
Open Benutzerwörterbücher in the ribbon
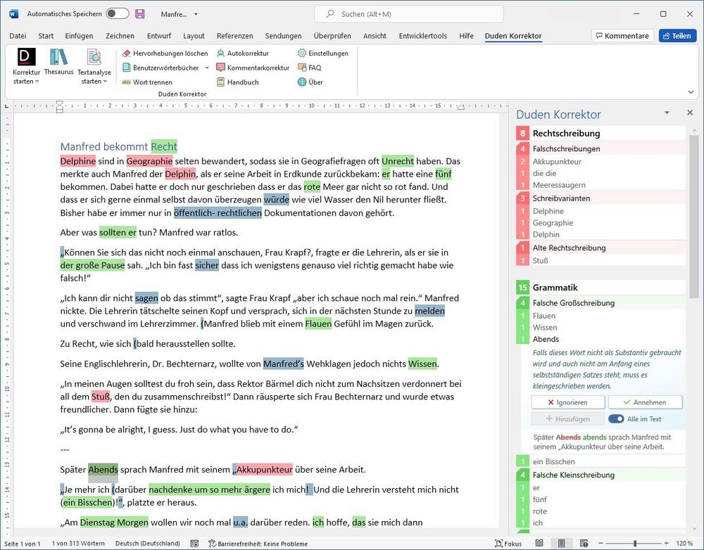coord(161,68)
